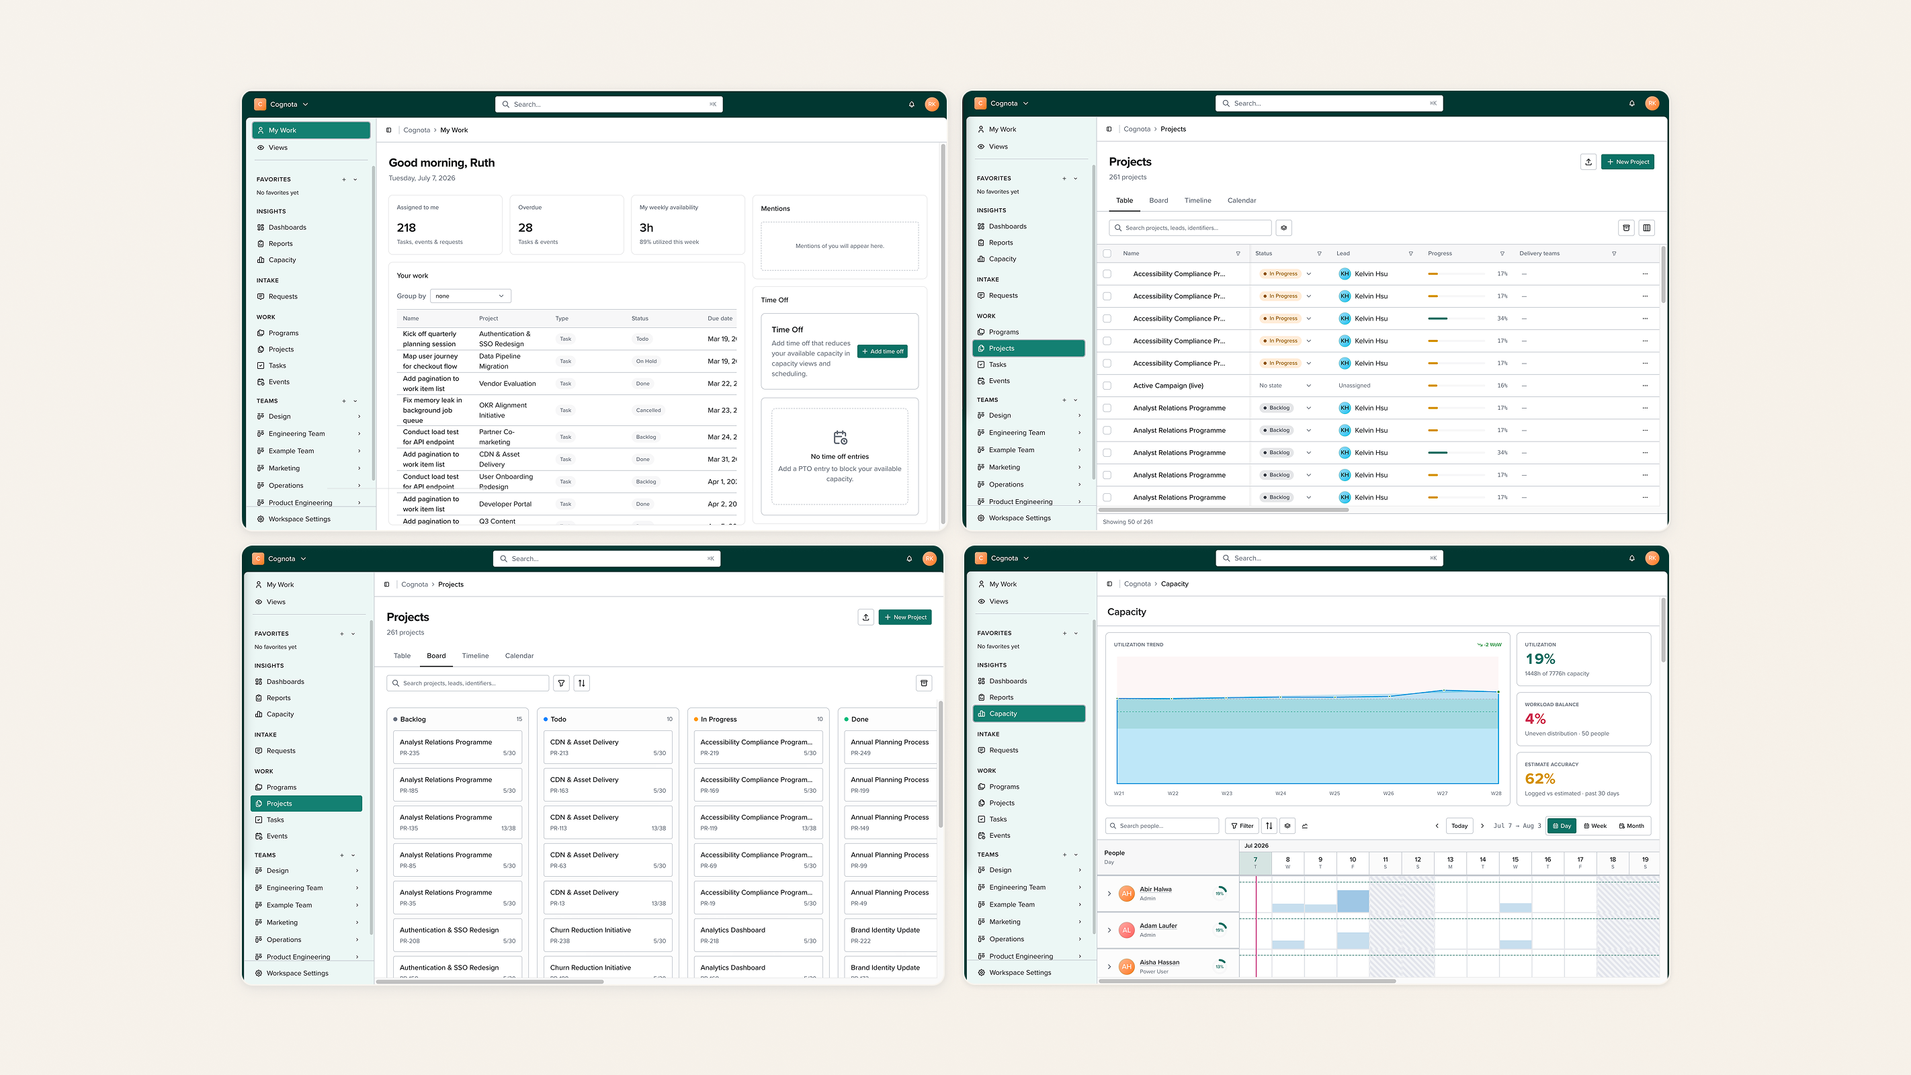Viewport: 1911px width, 1075px height.
Task: Click Add time off button
Action: click(x=882, y=351)
